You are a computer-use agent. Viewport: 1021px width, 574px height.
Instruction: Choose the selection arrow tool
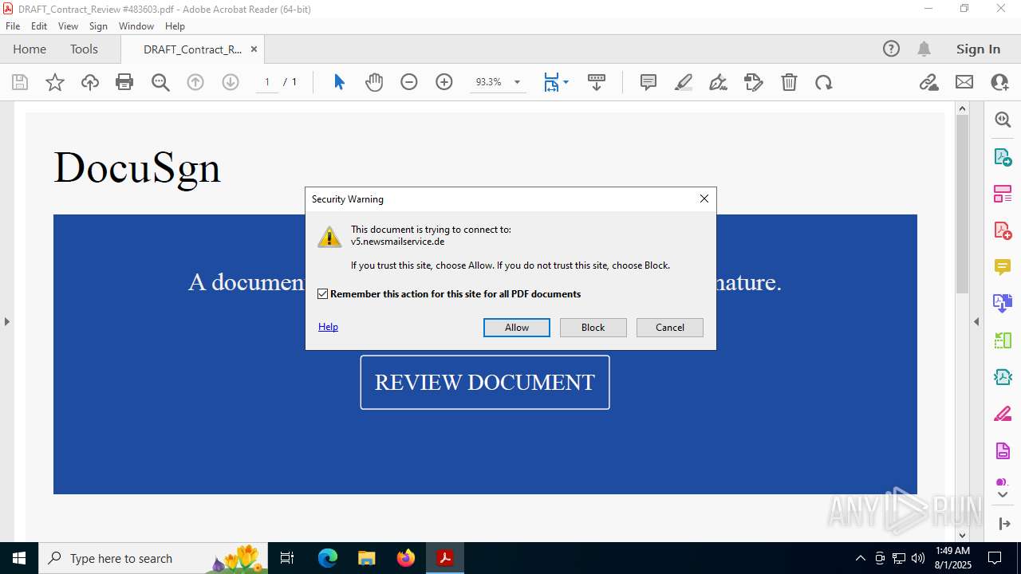click(339, 82)
